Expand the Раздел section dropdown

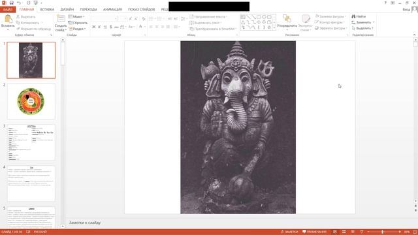[77, 29]
